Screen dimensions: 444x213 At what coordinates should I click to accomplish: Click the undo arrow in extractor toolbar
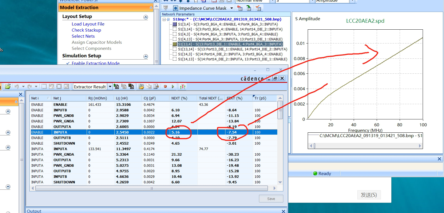(x=17, y=86)
